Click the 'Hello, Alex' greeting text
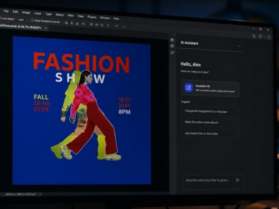The width and height of the screenshot is (279, 209). (x=190, y=64)
